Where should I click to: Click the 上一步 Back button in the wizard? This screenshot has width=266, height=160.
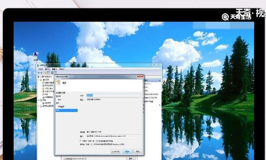click(116, 151)
